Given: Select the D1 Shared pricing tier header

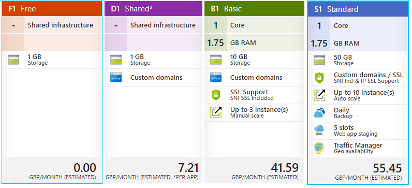Looking at the screenshot, I should coord(153,9).
